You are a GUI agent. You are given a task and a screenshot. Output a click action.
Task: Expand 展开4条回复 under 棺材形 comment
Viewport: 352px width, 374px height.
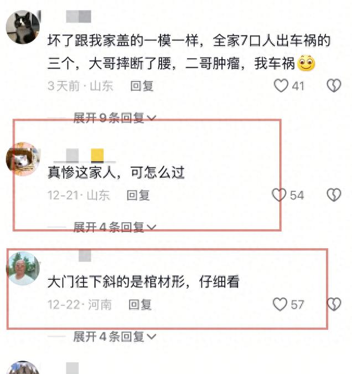[x=115, y=336]
